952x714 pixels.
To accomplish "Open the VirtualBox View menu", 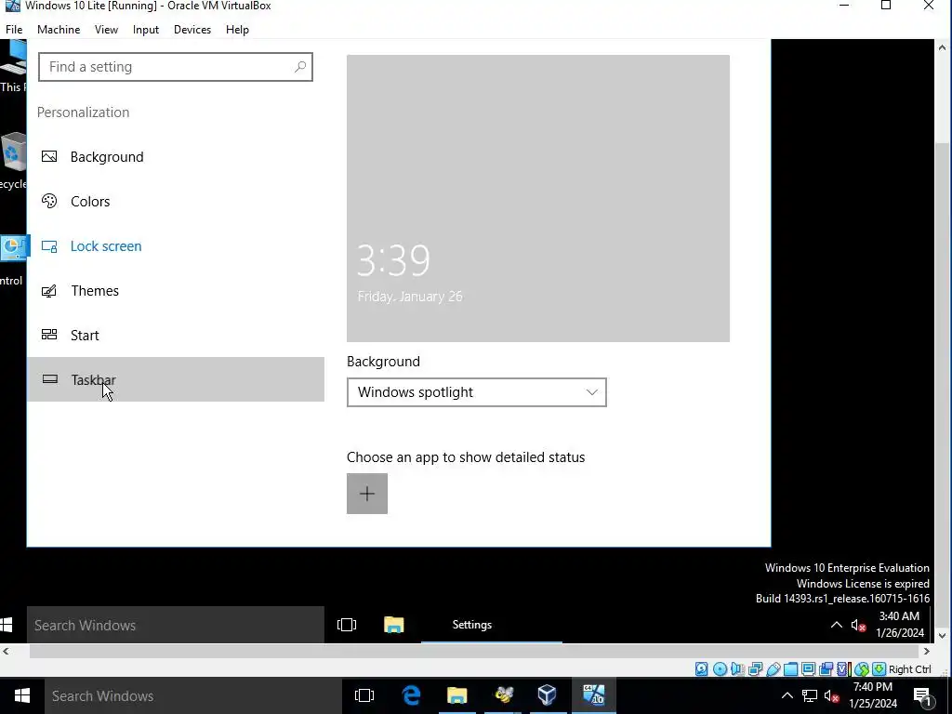I will 106,29.
